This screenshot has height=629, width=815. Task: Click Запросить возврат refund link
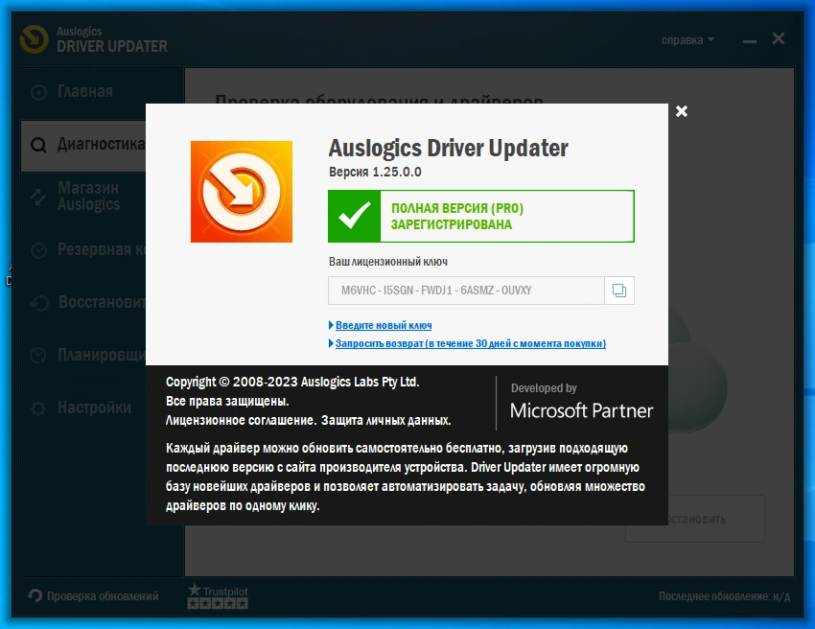click(471, 343)
